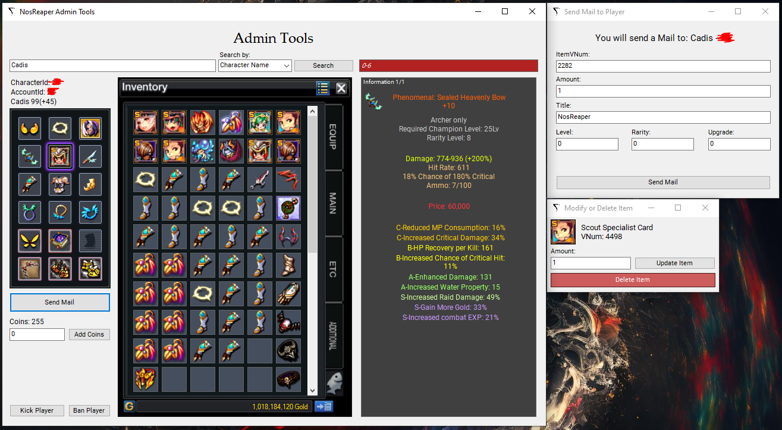782x430 pixels.
Task: Click the red 0-6 slot bar
Action: coord(448,65)
